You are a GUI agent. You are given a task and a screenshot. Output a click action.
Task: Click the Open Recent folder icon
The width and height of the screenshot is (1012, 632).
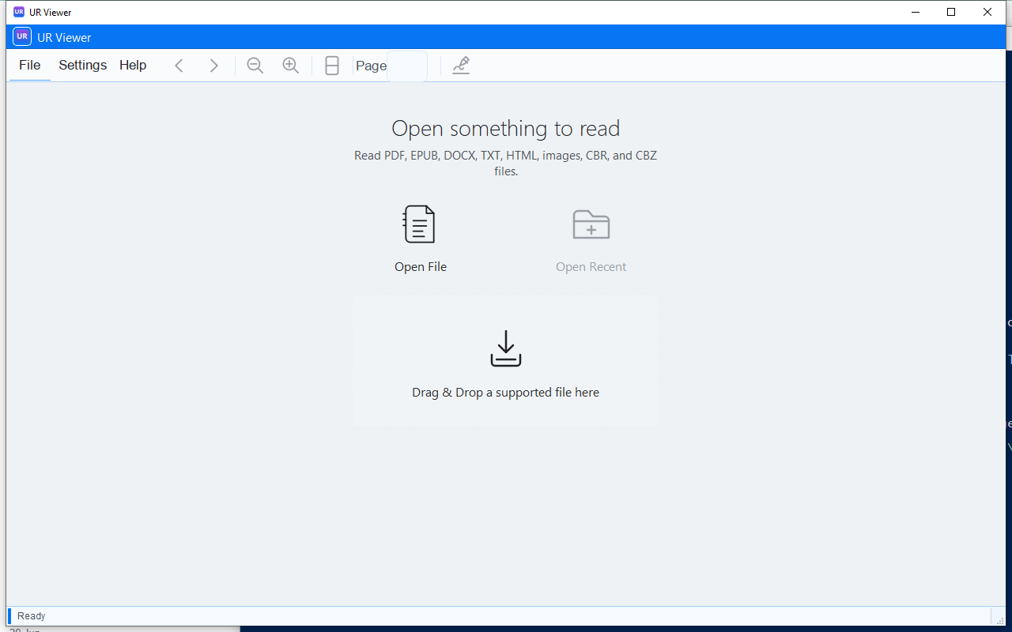(x=591, y=224)
